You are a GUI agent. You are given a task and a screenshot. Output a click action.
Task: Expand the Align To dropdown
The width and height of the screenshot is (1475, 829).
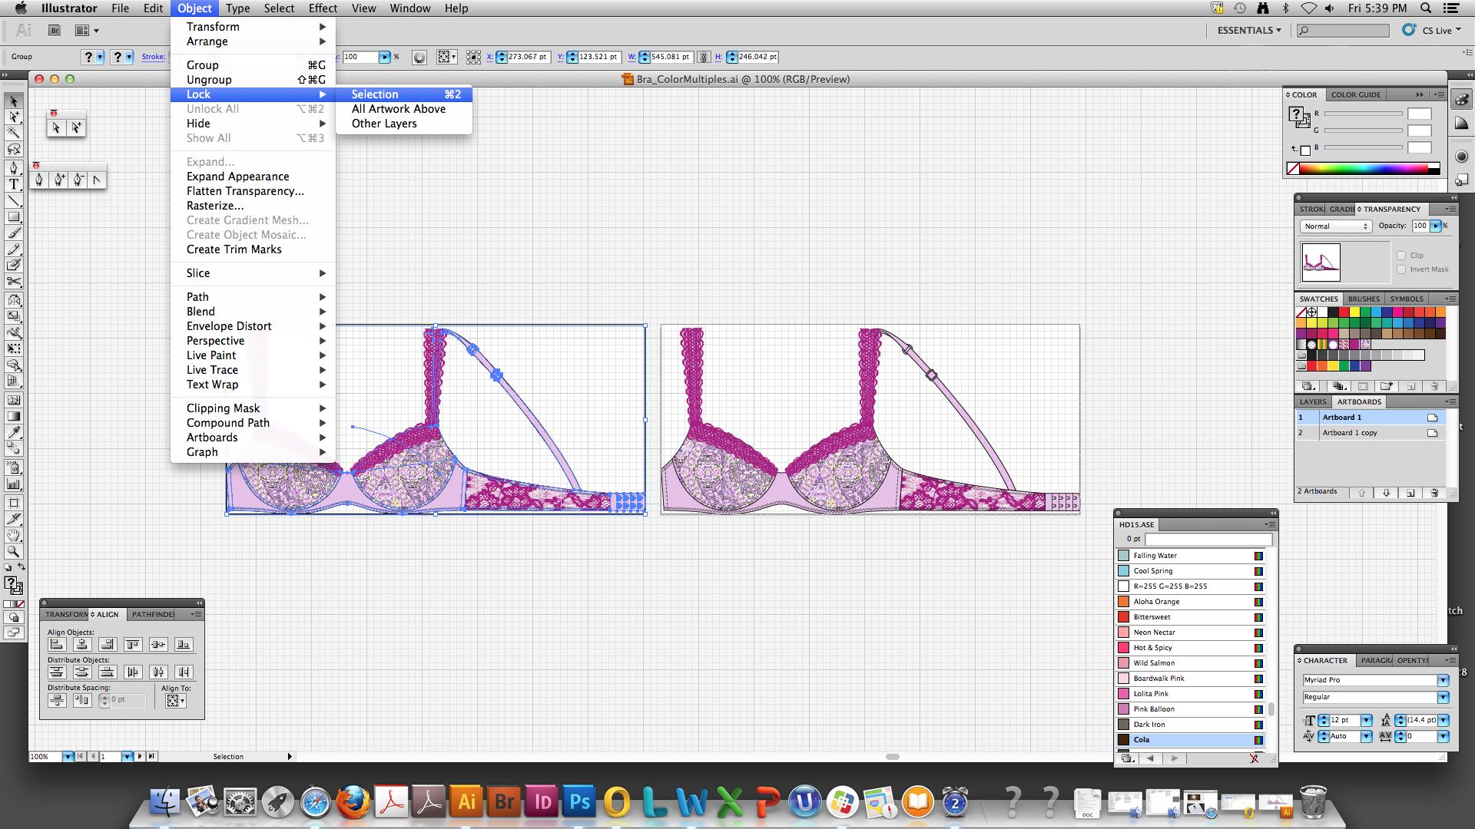pos(176,700)
